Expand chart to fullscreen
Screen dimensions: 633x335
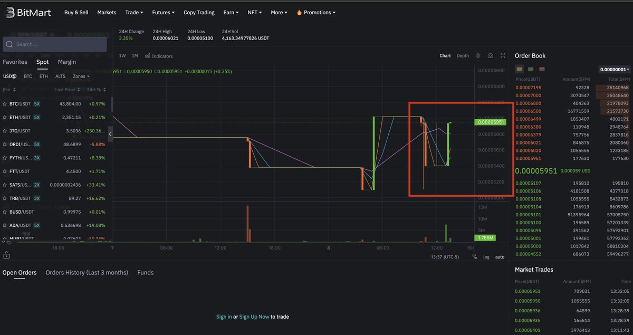[503, 55]
